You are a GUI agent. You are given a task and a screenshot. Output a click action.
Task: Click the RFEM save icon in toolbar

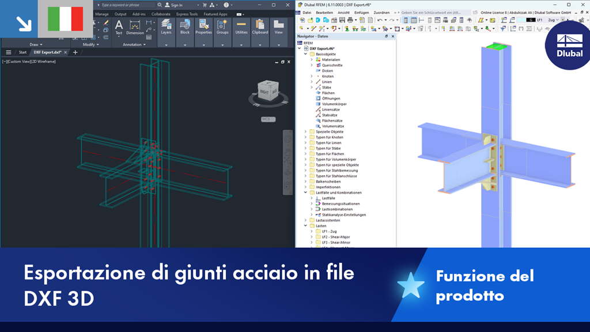(342, 20)
